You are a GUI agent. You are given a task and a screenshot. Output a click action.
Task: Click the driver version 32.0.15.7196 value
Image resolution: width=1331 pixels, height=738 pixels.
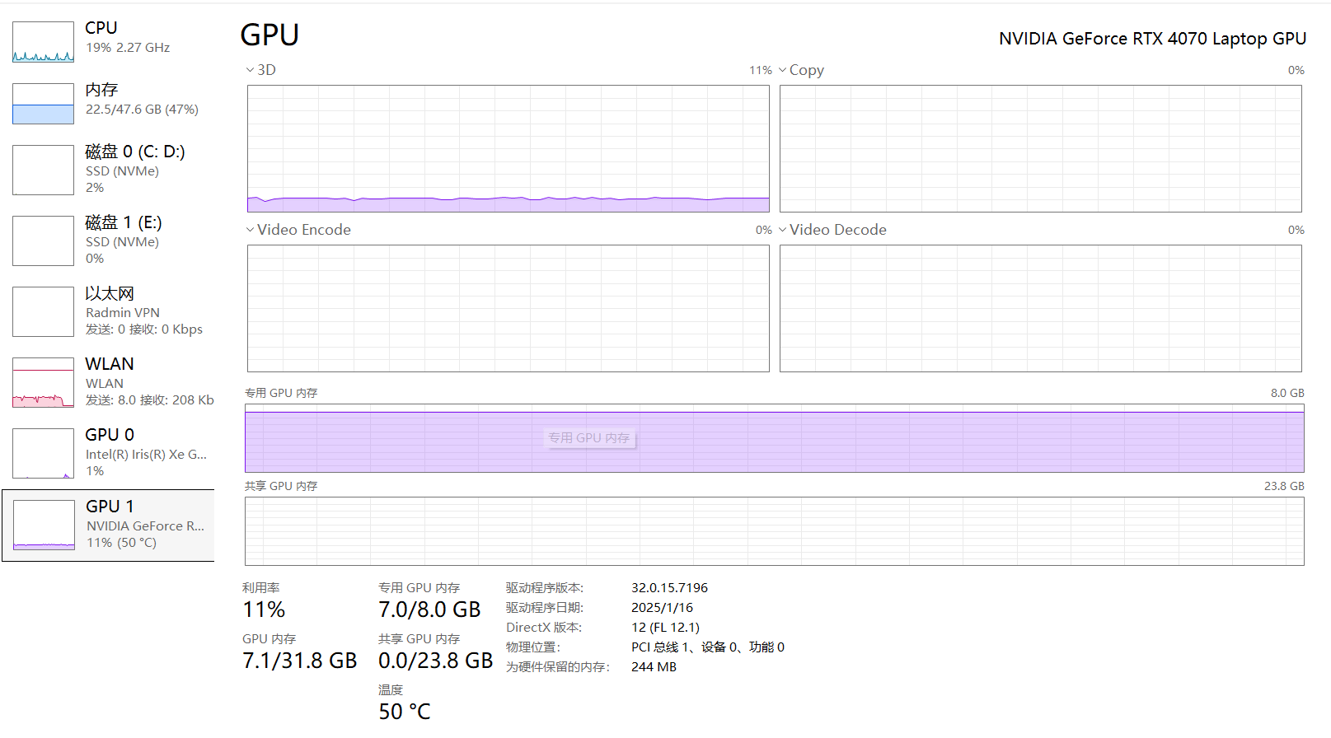pyautogui.click(x=669, y=588)
